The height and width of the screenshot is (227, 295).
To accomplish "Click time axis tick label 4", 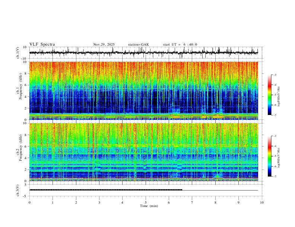I will click(123, 203).
